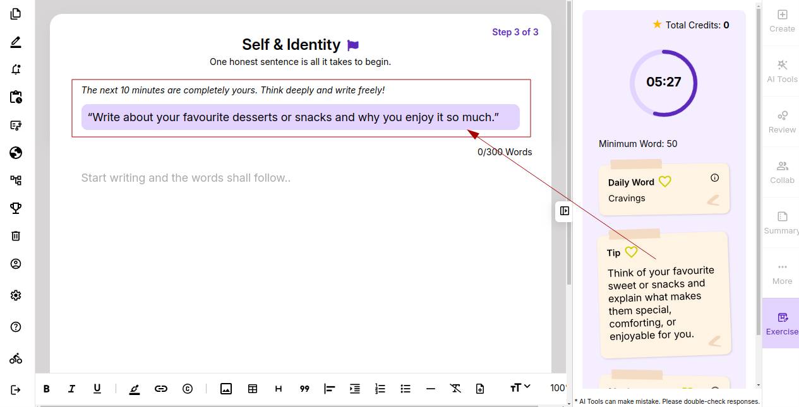This screenshot has height=407, width=799.
Task: Open the trophy achievements icon in the sidebar
Action: 16,208
